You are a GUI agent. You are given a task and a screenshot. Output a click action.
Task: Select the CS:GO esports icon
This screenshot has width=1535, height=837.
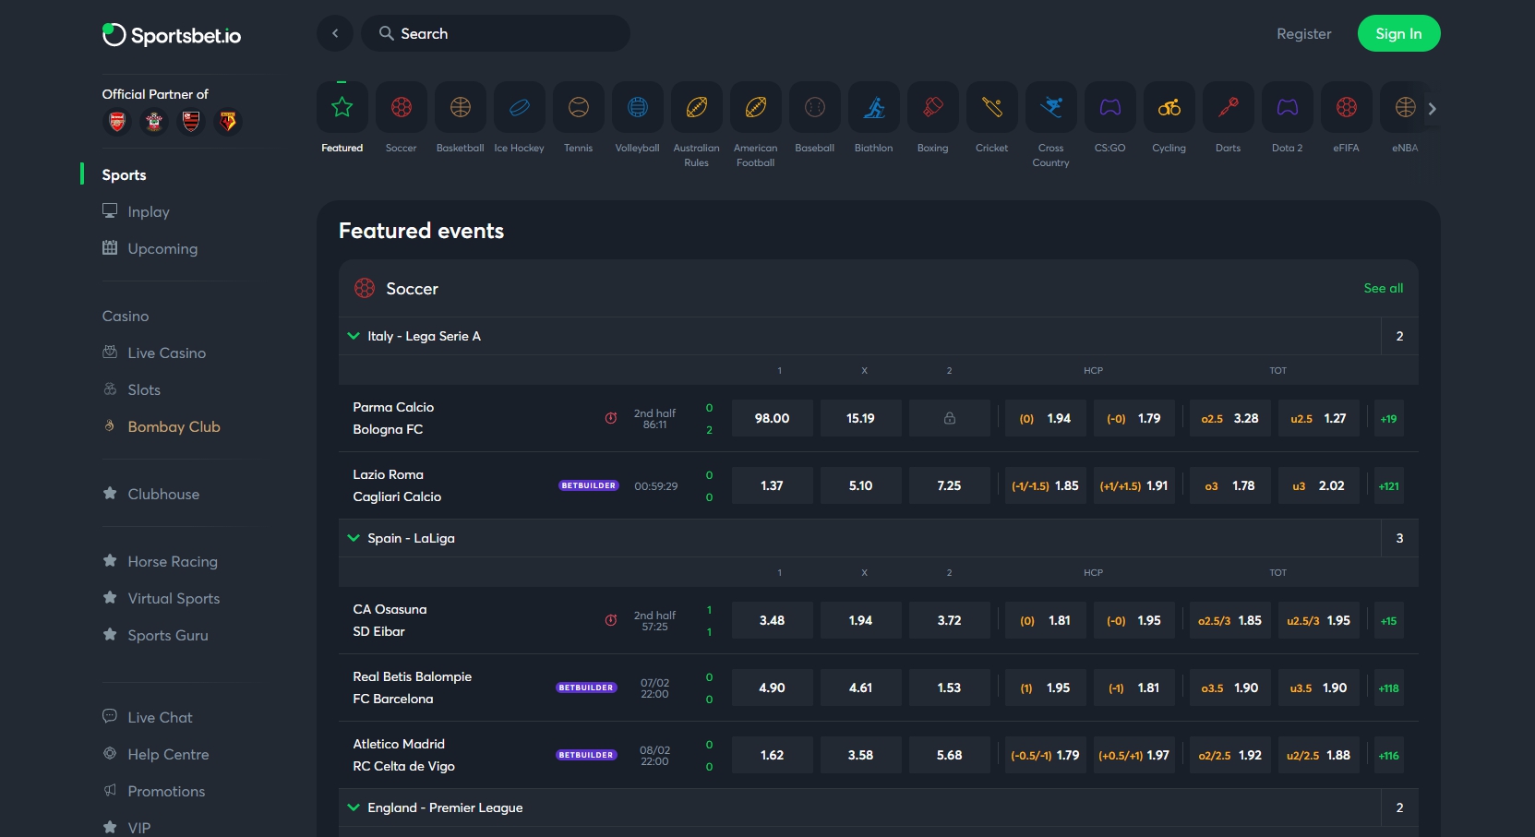[x=1110, y=107]
